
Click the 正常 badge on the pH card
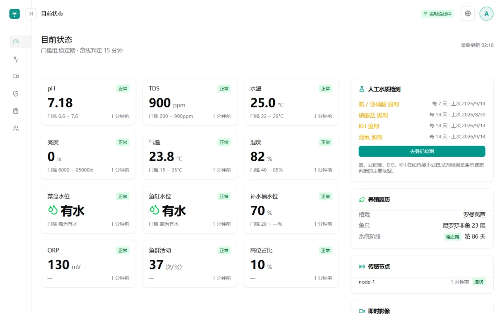[122, 89]
